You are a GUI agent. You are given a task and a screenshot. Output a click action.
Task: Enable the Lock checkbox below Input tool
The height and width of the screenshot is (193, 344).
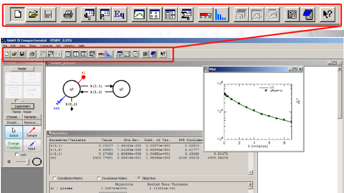pyautogui.click(x=17, y=155)
